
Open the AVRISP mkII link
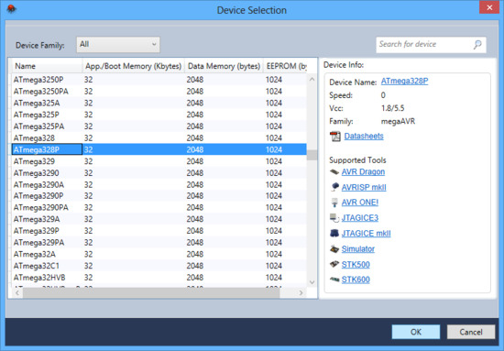click(364, 187)
